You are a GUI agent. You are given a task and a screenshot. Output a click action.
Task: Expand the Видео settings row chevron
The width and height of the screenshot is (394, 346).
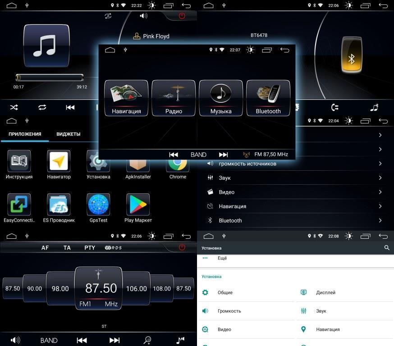(x=380, y=192)
